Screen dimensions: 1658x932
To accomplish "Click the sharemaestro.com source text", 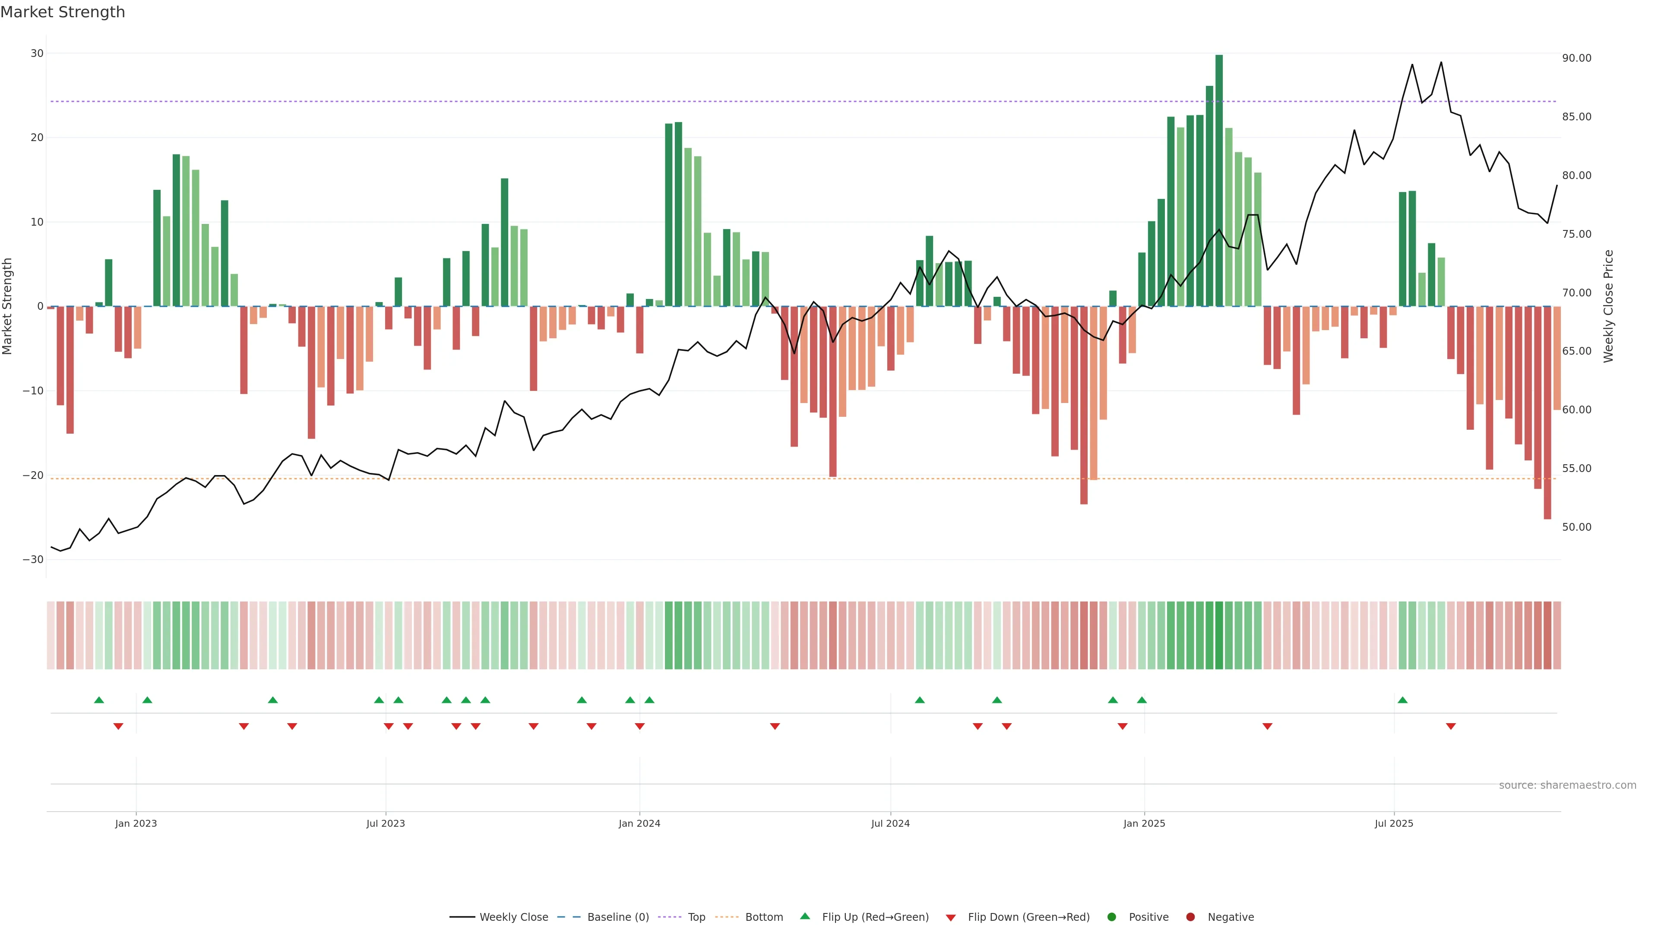I will click(1567, 785).
